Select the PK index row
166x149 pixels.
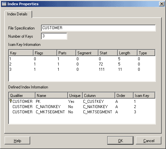tap(82, 102)
